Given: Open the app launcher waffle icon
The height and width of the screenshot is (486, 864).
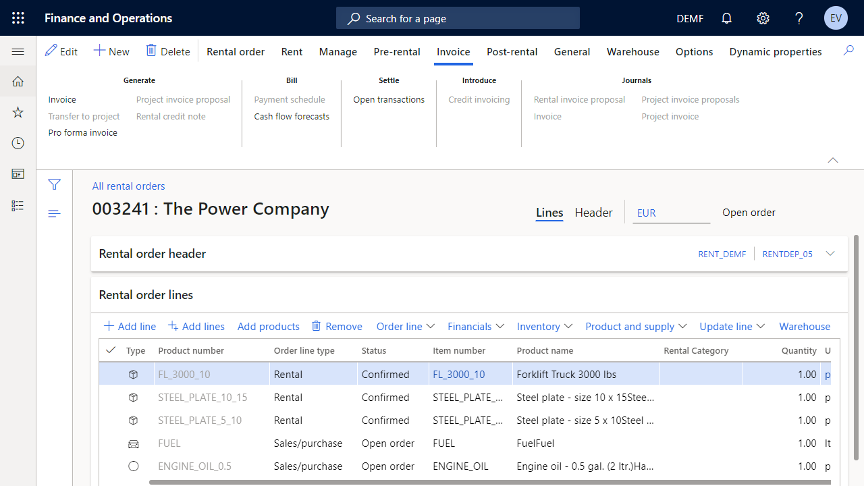Looking at the screenshot, I should pos(18,18).
